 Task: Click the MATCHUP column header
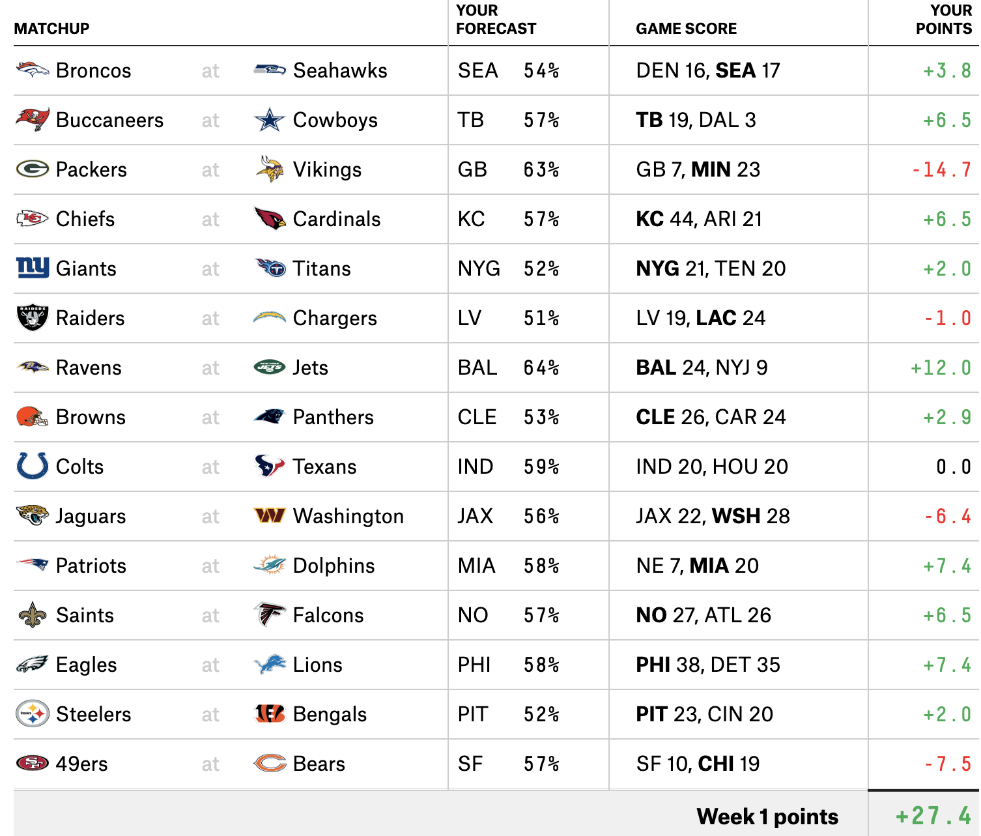51,29
